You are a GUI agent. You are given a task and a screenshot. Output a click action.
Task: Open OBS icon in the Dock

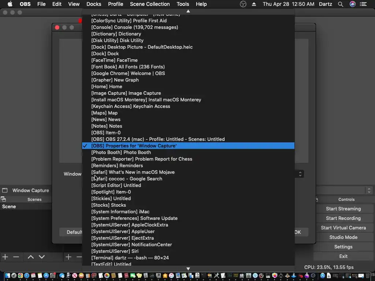313,276
